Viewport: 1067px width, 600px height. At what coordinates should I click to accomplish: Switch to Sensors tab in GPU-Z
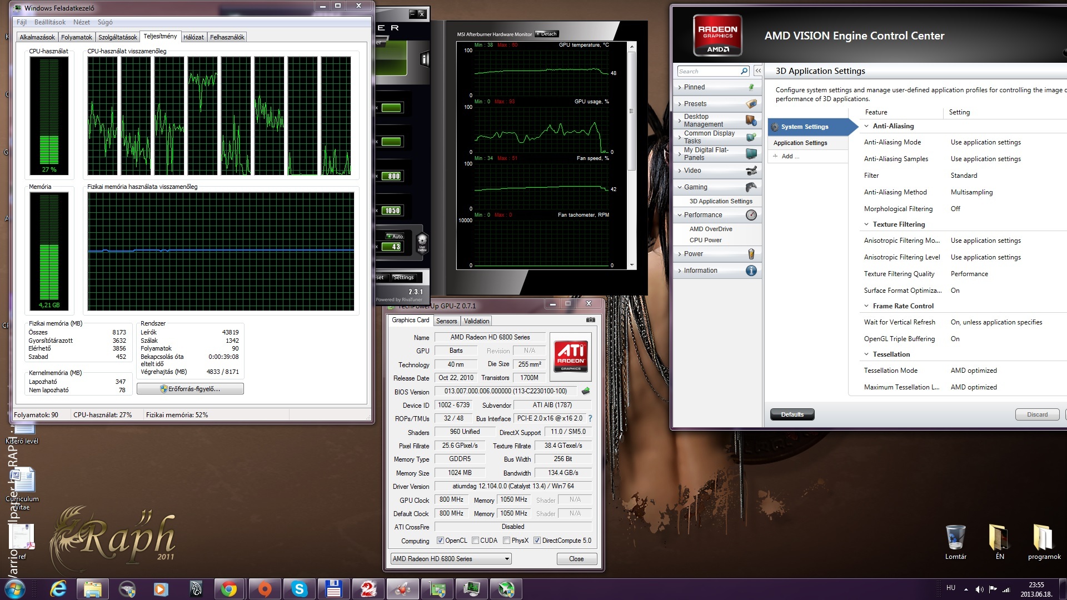(446, 321)
